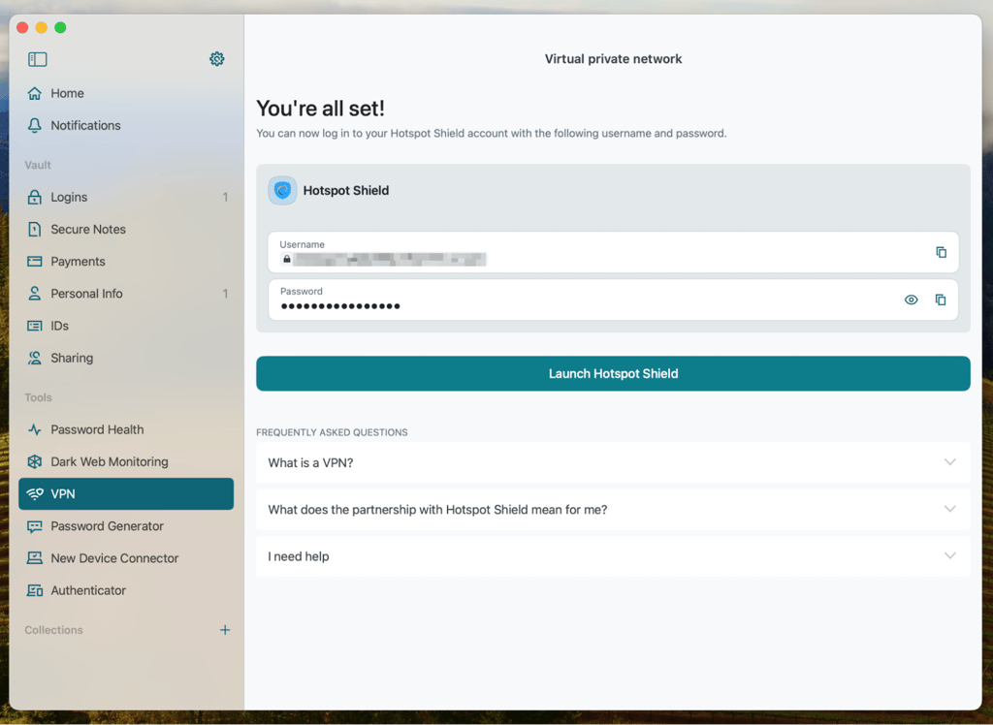Click the Password Generator icon

34,526
